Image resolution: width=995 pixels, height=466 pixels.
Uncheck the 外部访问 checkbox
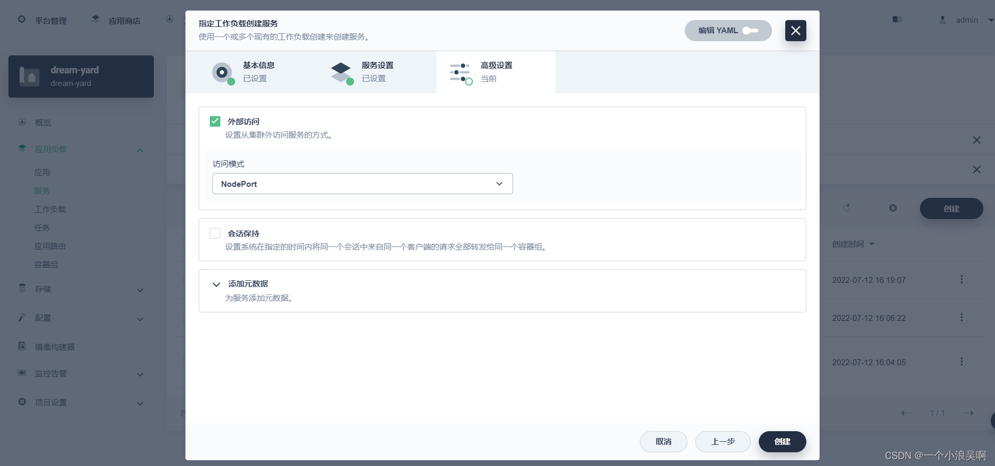point(215,121)
